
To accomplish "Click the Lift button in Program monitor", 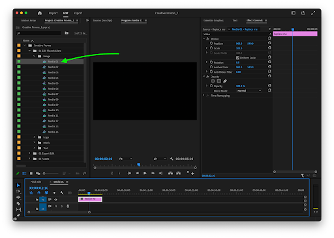I will [170, 173].
